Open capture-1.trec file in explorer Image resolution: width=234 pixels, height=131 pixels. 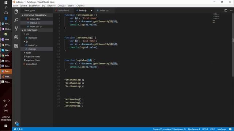coord(37,56)
